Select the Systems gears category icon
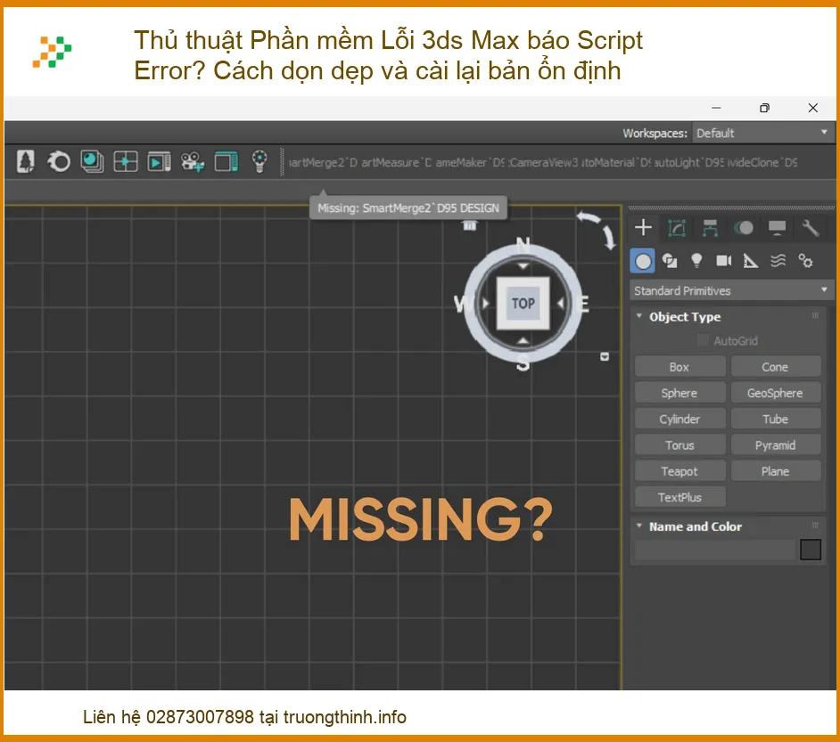840x742 pixels. click(805, 261)
